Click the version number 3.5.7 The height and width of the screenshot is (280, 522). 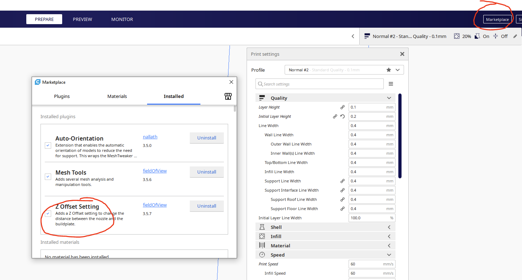147,214
